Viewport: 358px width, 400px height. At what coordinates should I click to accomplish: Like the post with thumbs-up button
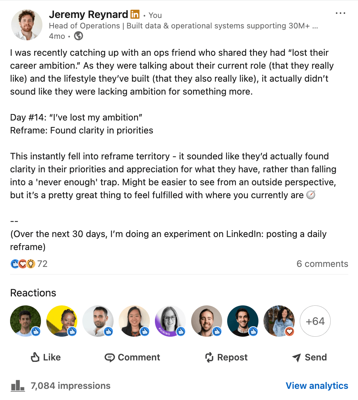(x=45, y=357)
